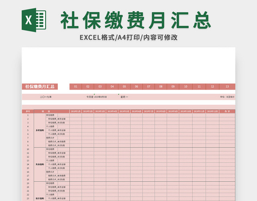Select the red 社保缴费月汇总 sheet title box
The height and width of the screenshot is (201, 257).
(x=40, y=86)
